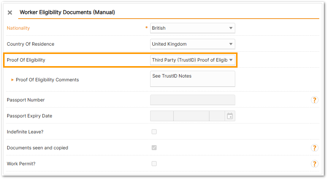Toggle the Documents seen and copied checkbox
Image resolution: width=328 pixels, height=179 pixels.
tap(154, 148)
